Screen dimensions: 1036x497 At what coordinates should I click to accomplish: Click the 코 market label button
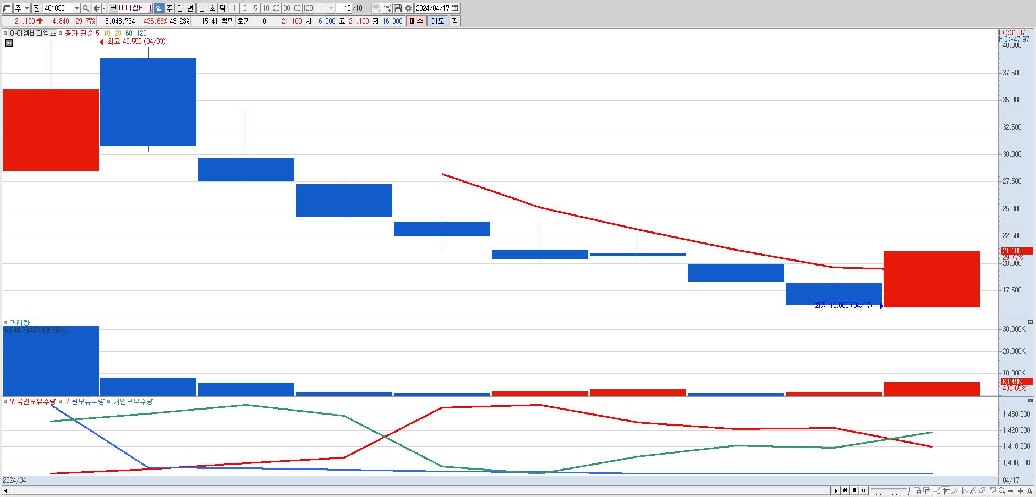pos(113,8)
